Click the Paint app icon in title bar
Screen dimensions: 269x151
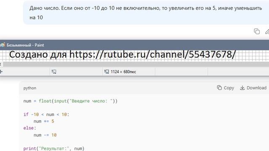click(3, 45)
